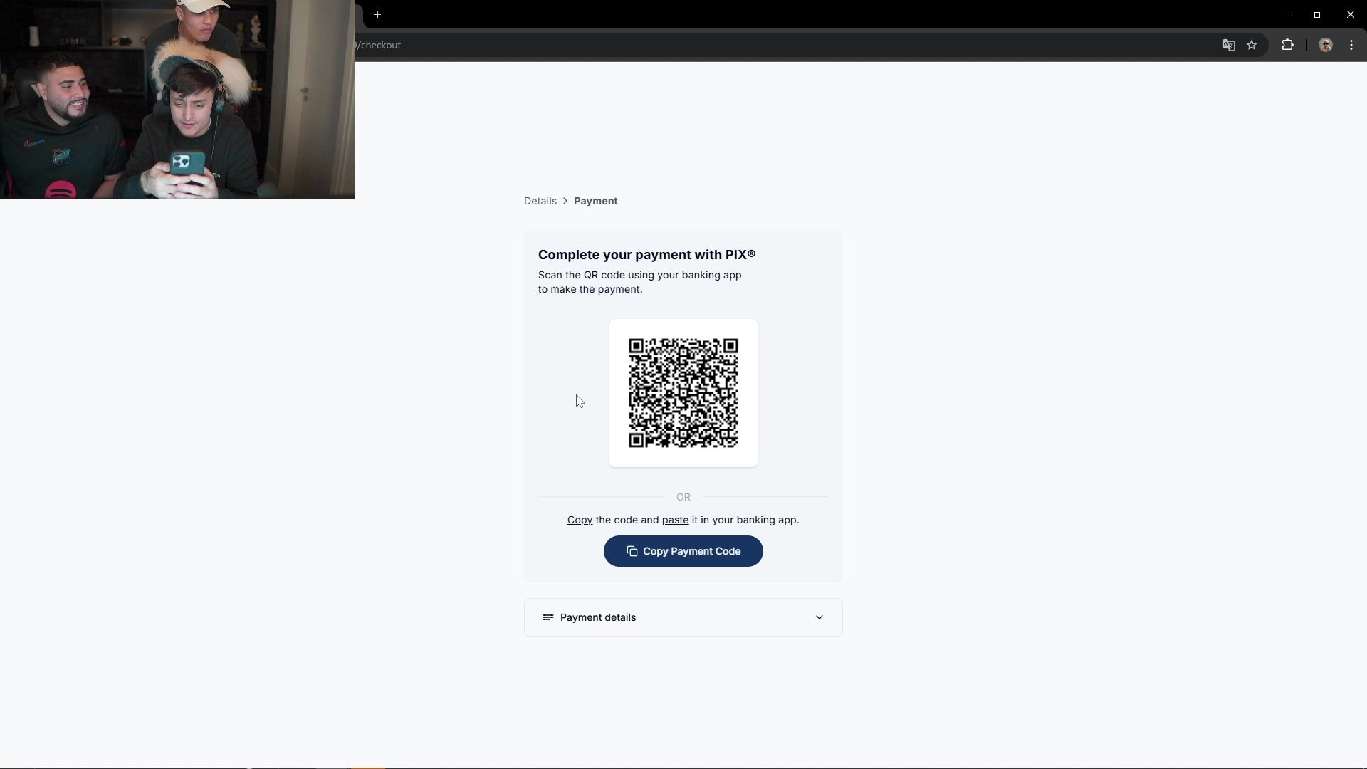Click the webcam overlay video

click(177, 100)
